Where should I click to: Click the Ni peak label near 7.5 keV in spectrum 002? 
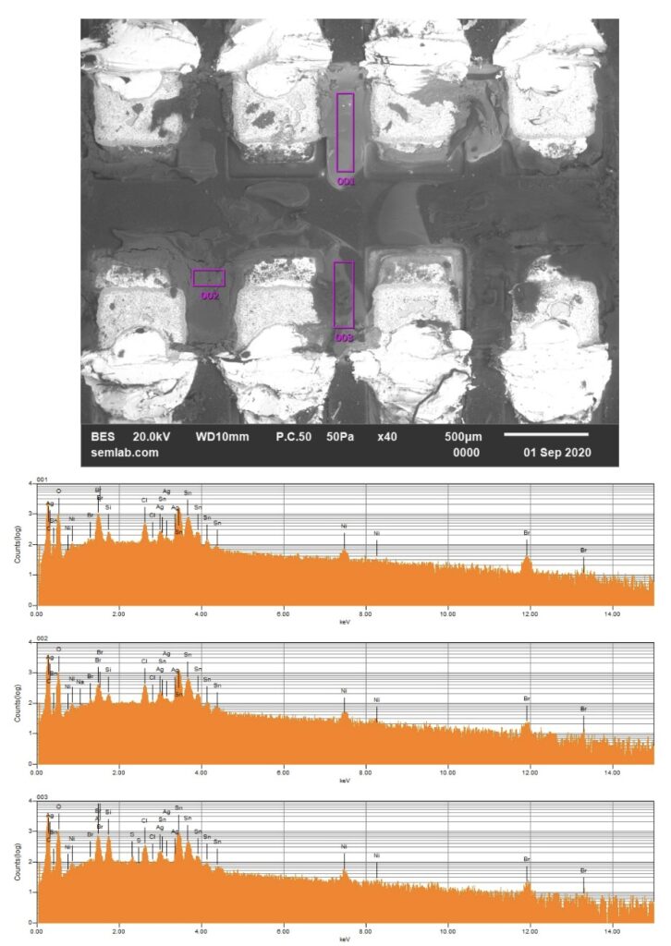(343, 690)
